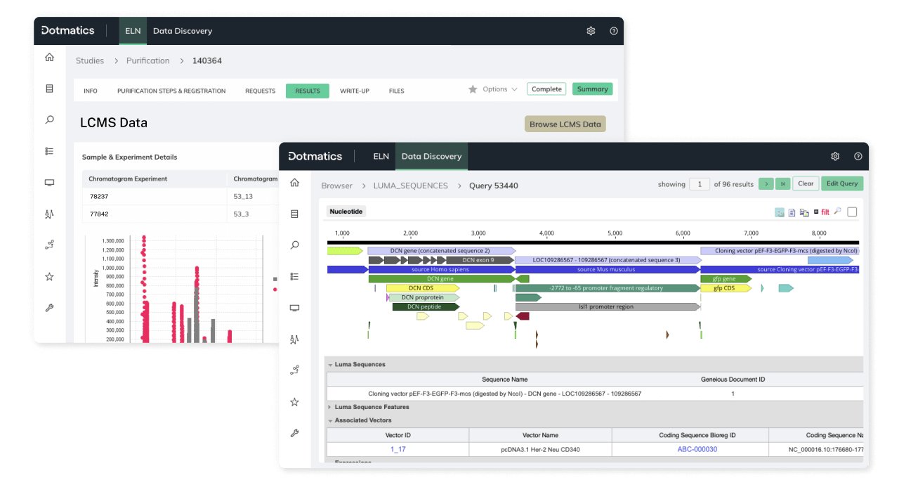Select the WRITE-UP tab
This screenshot has height=492, width=899.
click(355, 91)
